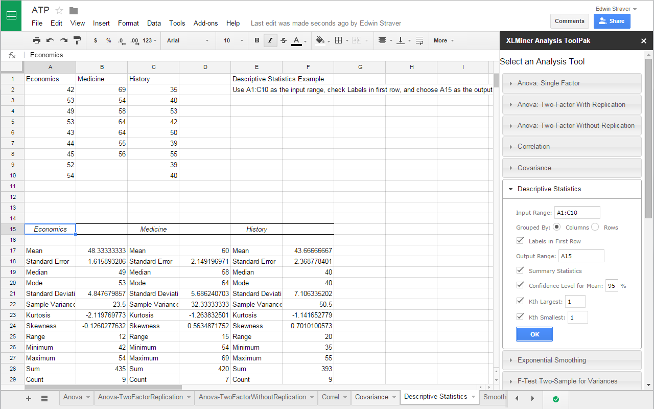Click the undo arrow icon

point(50,40)
